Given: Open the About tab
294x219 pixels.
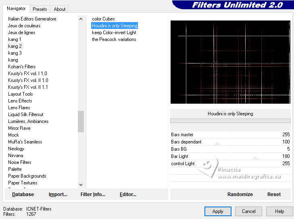Looking at the screenshot, I should point(60,9).
